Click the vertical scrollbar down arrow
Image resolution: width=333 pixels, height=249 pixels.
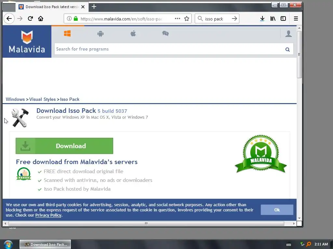click(x=299, y=218)
